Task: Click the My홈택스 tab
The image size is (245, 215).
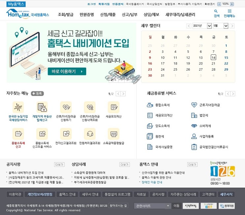Action: pyautogui.click(x=16, y=4)
